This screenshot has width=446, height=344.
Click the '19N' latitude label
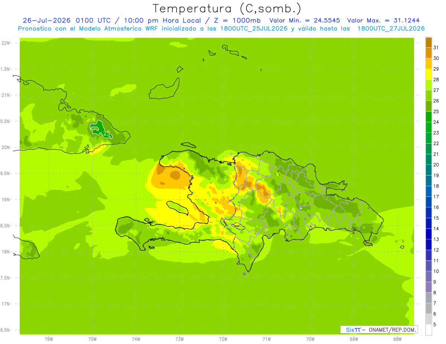coord(5,200)
